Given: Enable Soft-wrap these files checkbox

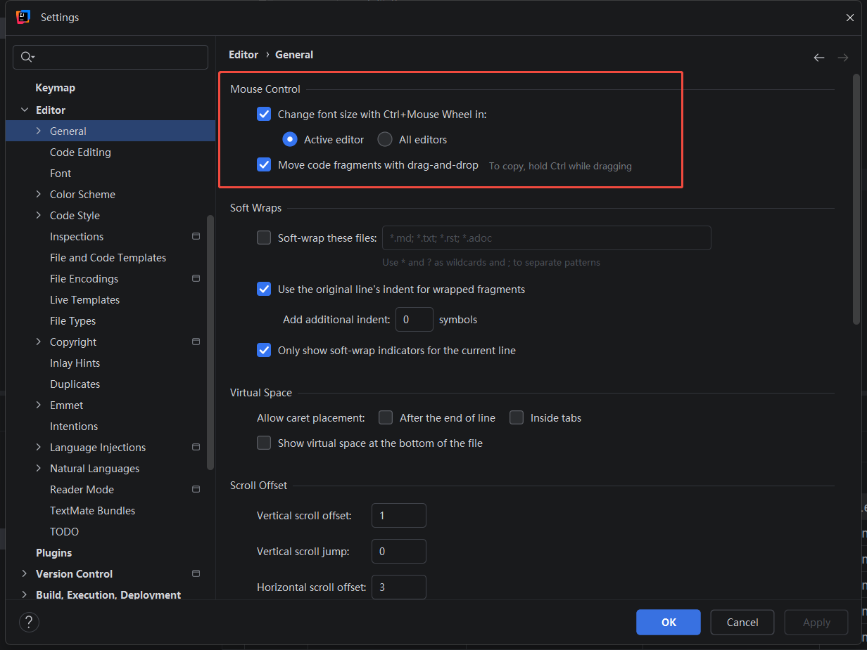Looking at the screenshot, I should [264, 238].
